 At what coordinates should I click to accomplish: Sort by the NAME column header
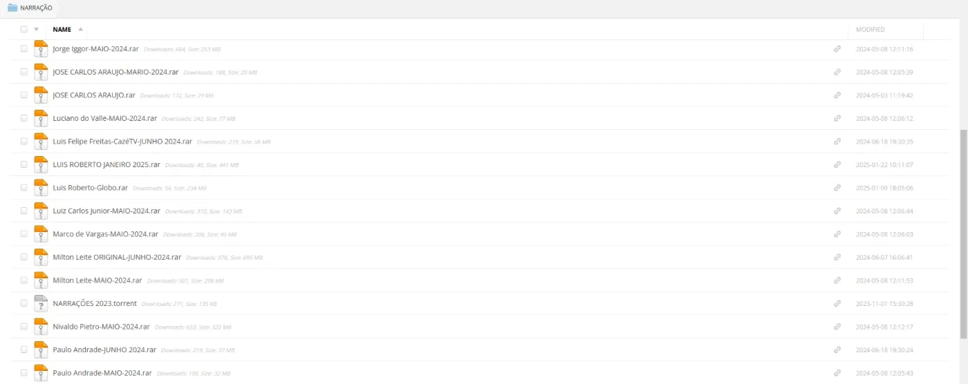click(62, 30)
